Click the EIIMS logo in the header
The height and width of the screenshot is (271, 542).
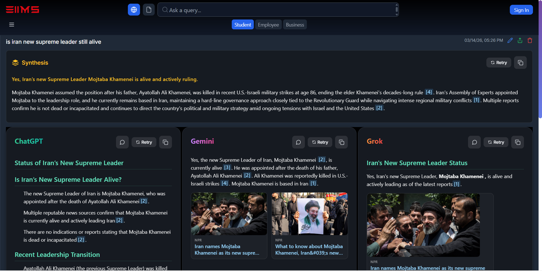click(22, 10)
